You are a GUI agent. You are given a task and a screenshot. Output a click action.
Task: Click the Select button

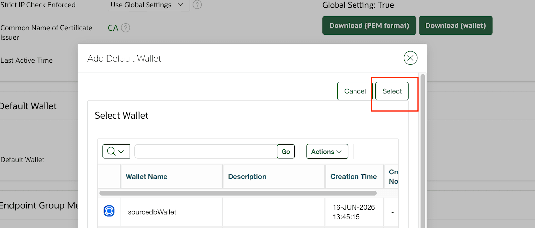click(x=392, y=91)
